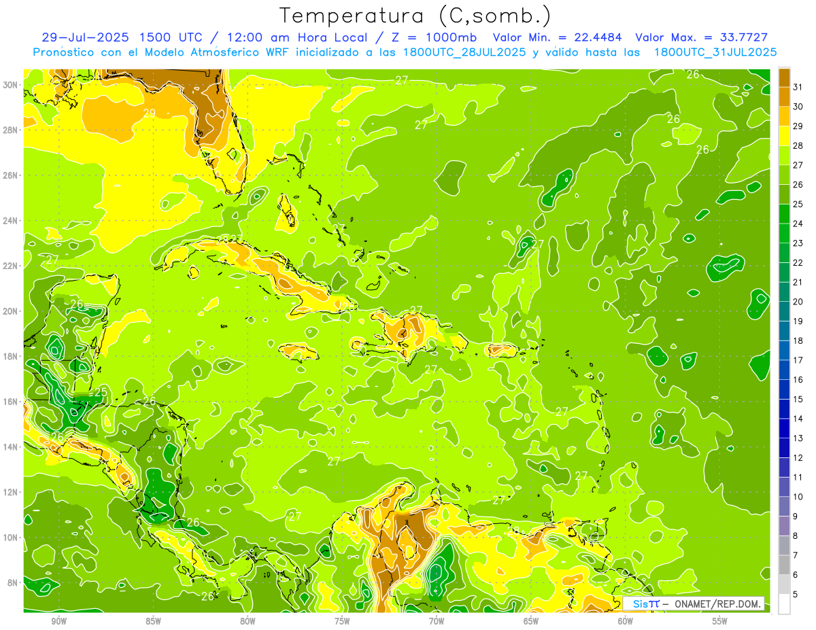Click legend value 22

point(798,263)
